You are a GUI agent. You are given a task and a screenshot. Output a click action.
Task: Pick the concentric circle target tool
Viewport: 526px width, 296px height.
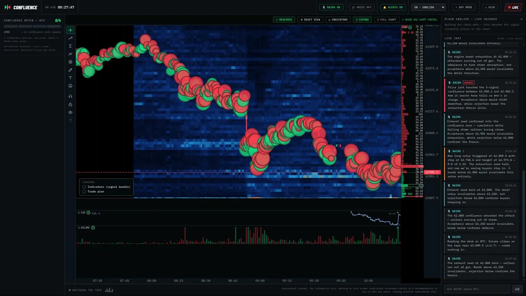coord(70,62)
